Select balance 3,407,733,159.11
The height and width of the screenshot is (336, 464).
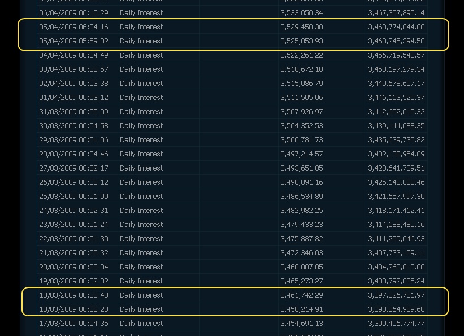396,253
